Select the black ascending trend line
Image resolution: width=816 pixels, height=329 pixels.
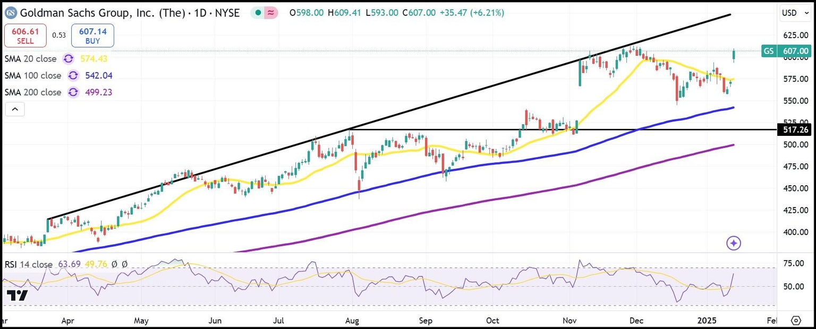click(x=389, y=117)
